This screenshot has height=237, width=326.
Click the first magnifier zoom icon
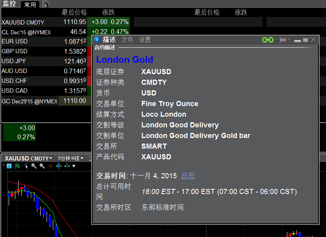point(34,166)
